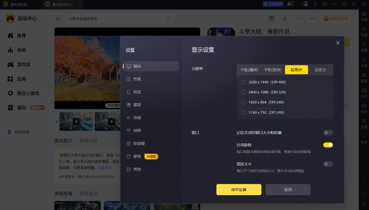369x210 pixels.
Task: Open 更多 more tools in right sidebar
Action: (364, 139)
